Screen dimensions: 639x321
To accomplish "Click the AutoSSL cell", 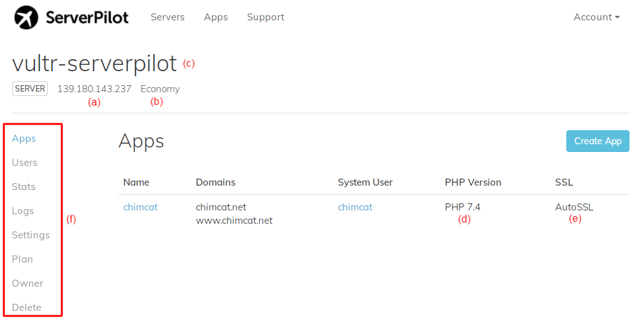I will (x=574, y=207).
